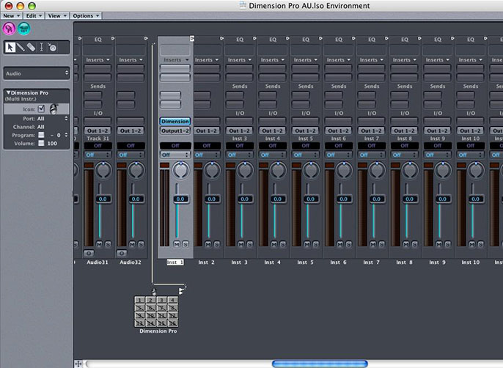Toggle the Program checkbox
This screenshot has height=368, width=503.
point(41,135)
